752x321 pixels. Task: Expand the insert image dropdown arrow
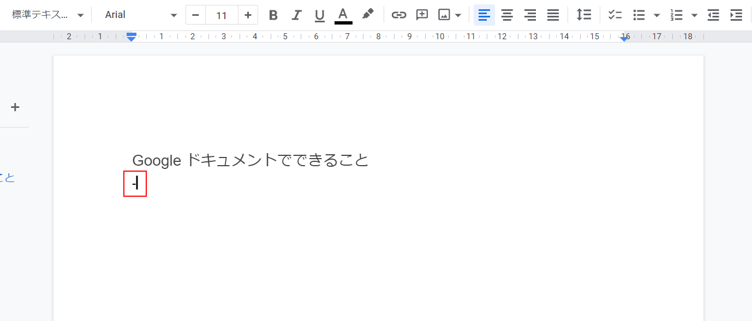coord(458,15)
